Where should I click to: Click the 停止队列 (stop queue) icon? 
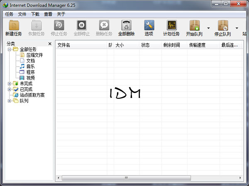(223, 25)
